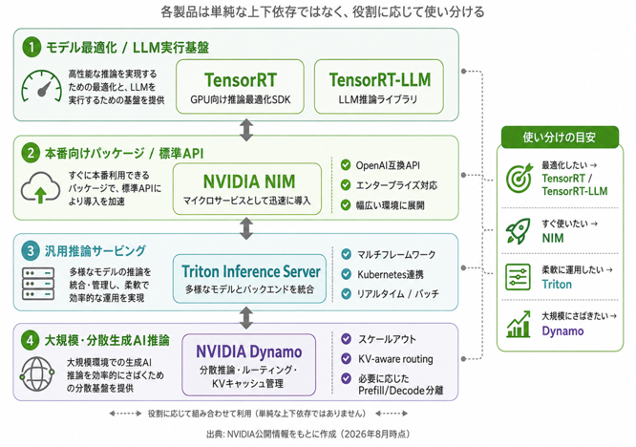Click the sliders icon beside Triton
Viewport: 636px width, 447px height.
[518, 277]
